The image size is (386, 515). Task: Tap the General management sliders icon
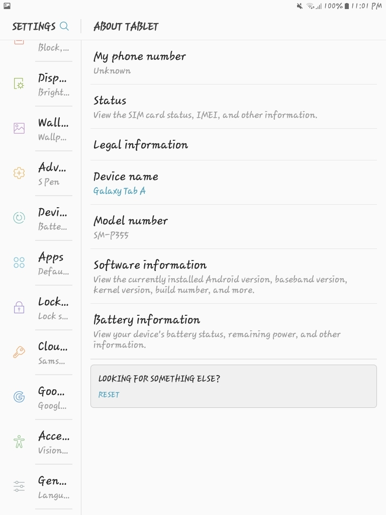[19, 486]
